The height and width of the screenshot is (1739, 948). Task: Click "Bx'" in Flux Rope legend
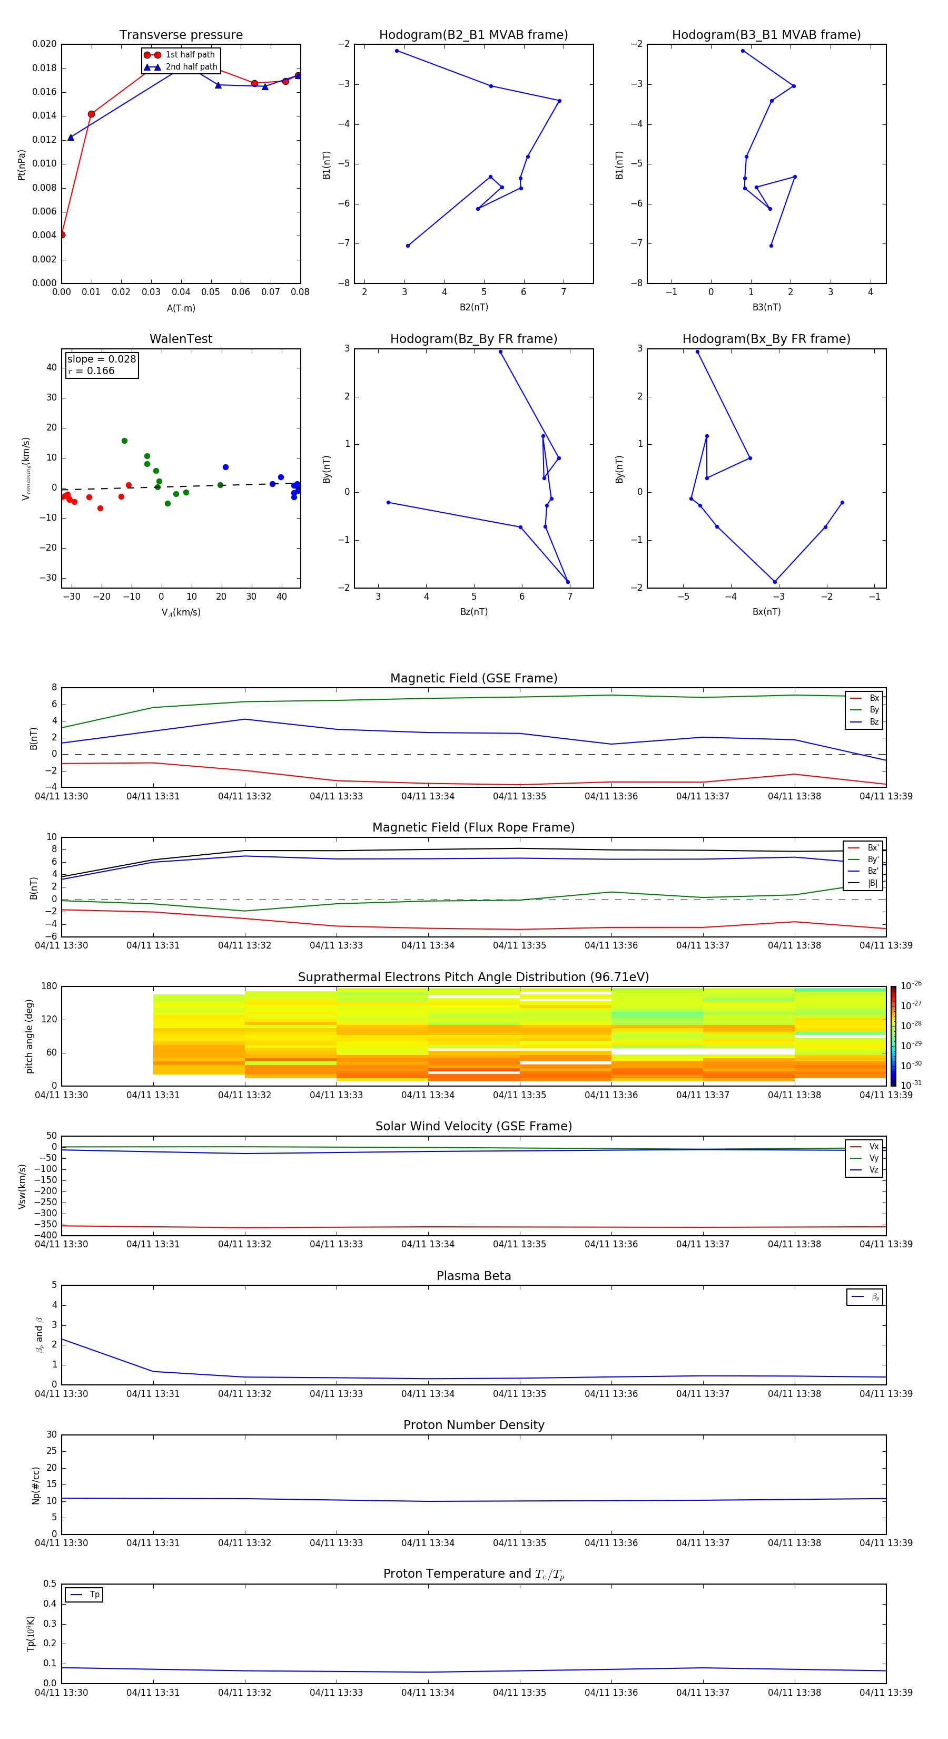coord(864,848)
